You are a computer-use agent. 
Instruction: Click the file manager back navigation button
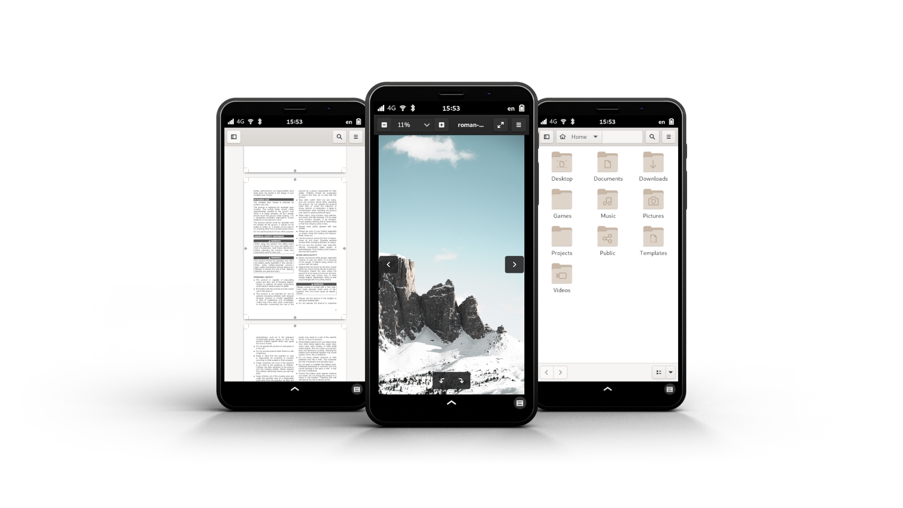546,372
